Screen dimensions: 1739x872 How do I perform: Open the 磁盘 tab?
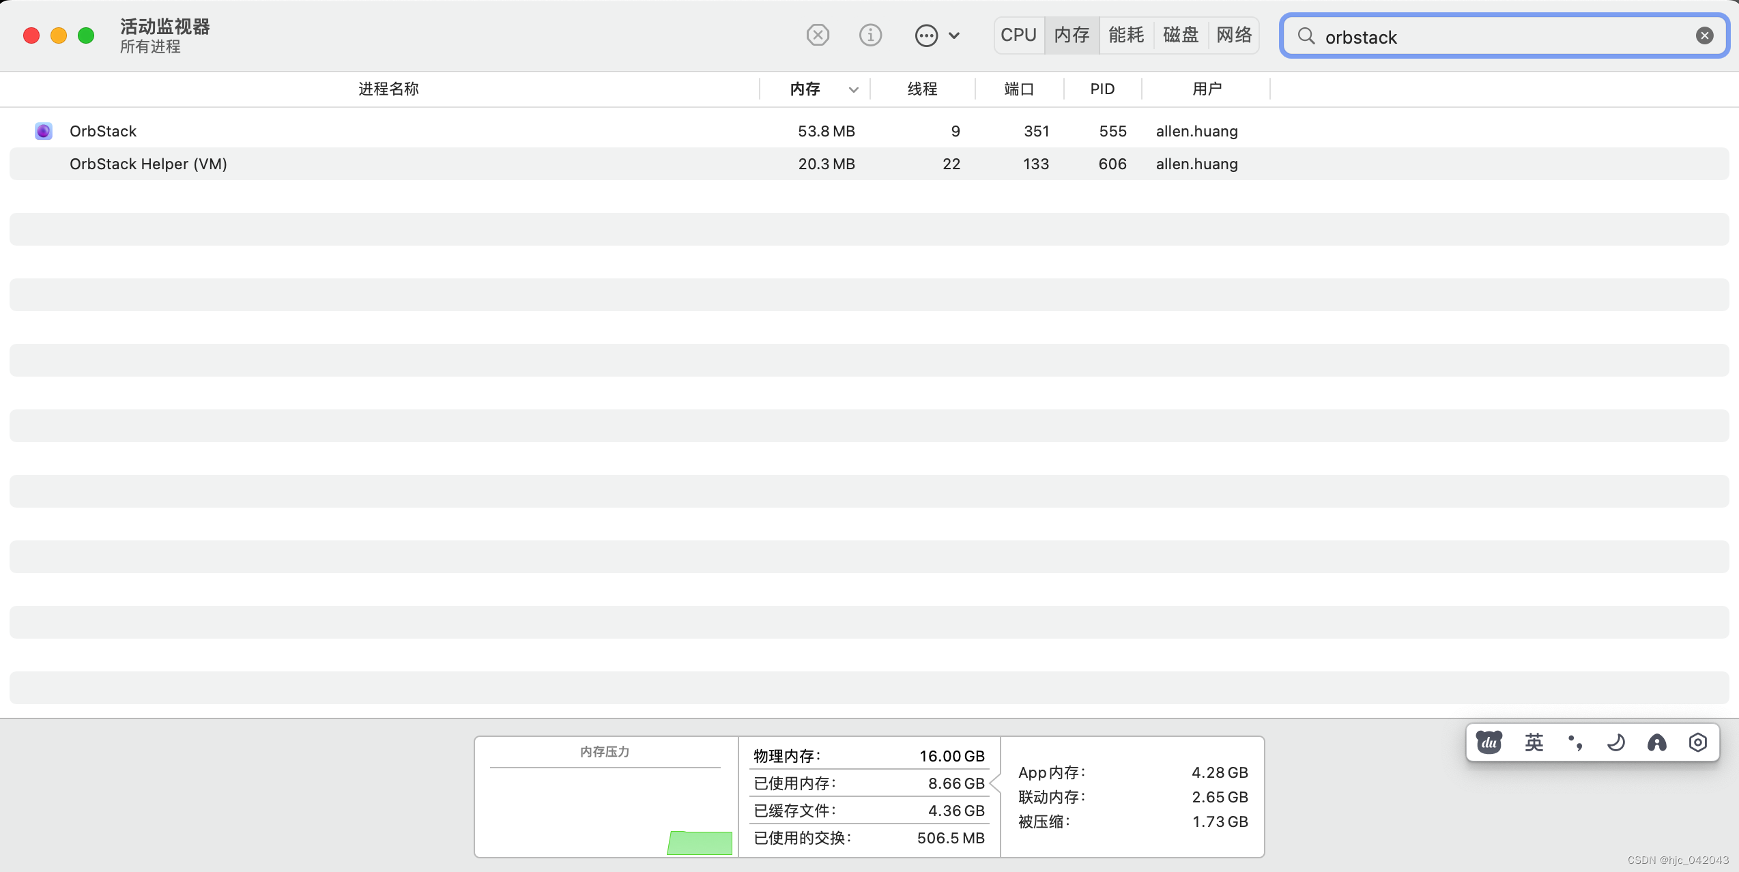pyautogui.click(x=1181, y=35)
